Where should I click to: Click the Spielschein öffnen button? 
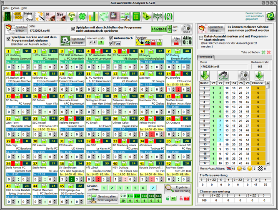(x=211, y=29)
